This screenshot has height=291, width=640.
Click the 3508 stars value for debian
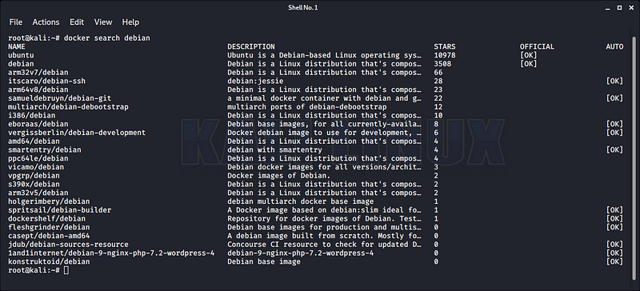442,64
